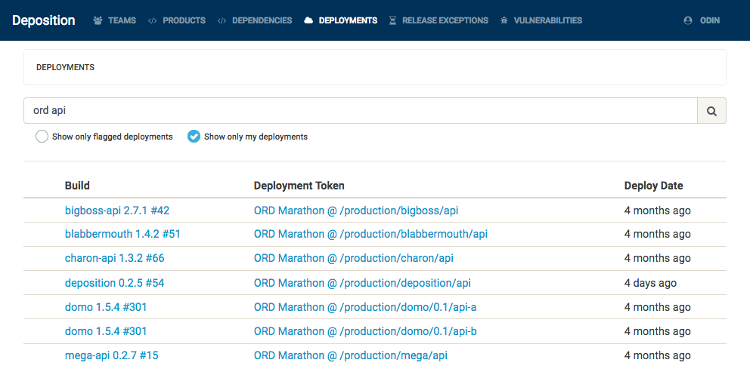Click the Products code icon
Viewport: 750px width, 372px height.
point(153,20)
